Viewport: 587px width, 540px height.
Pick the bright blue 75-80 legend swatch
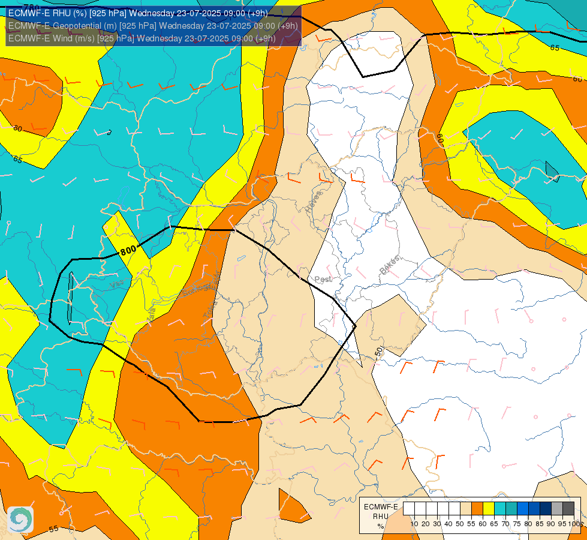tap(523, 509)
